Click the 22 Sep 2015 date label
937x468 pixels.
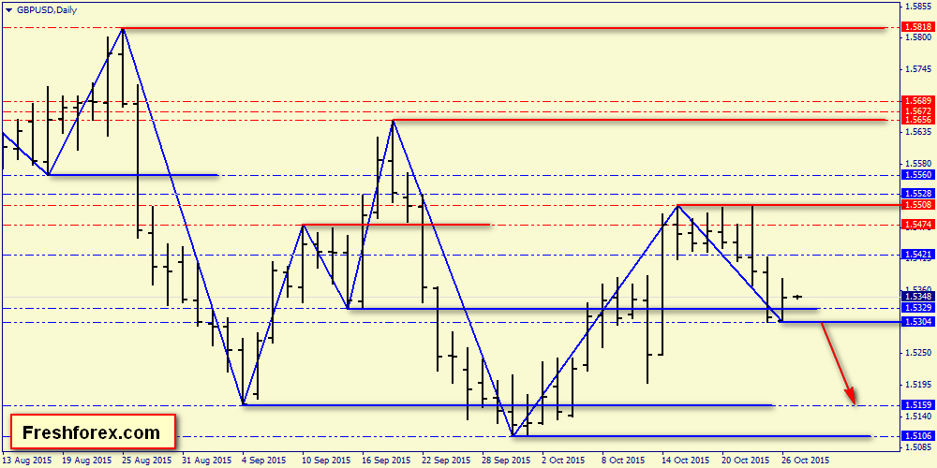click(x=445, y=461)
